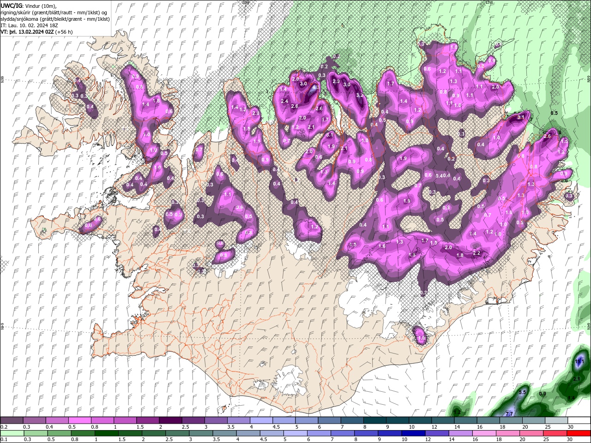Click the darkest purple 2–2.5 snow legend swatch

click(x=170, y=420)
